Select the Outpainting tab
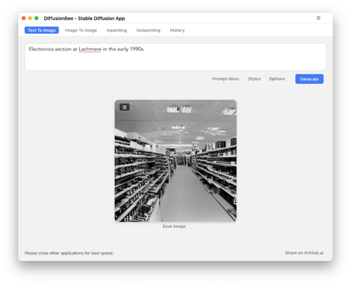 (148, 30)
